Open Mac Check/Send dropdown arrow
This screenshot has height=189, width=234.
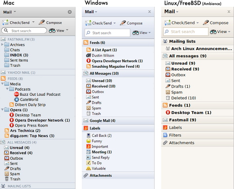pyautogui.click(x=33, y=22)
